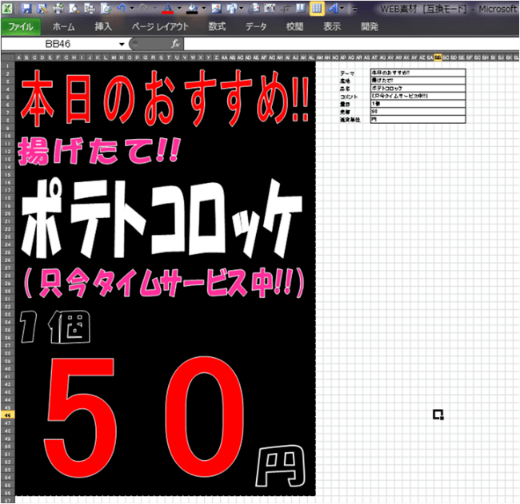Select the price value cell showing 50
Image resolution: width=520 pixels, height=504 pixels.
(x=418, y=112)
